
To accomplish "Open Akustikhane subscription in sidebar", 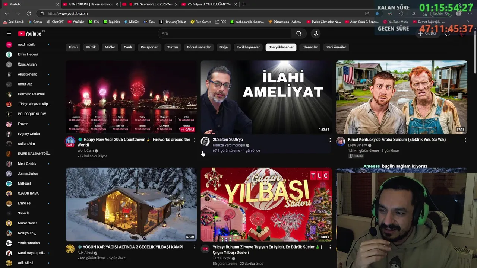I will [x=28, y=74].
